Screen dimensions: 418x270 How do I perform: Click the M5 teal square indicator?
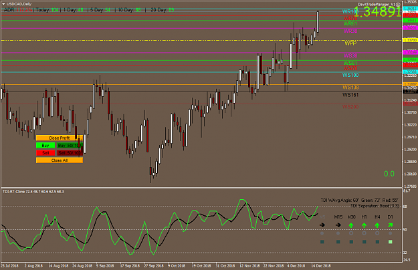click(x=322, y=242)
